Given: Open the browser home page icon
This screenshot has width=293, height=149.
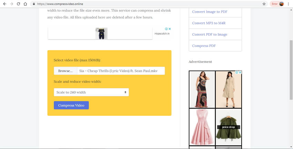Looking at the screenshot, I should click(25, 4).
